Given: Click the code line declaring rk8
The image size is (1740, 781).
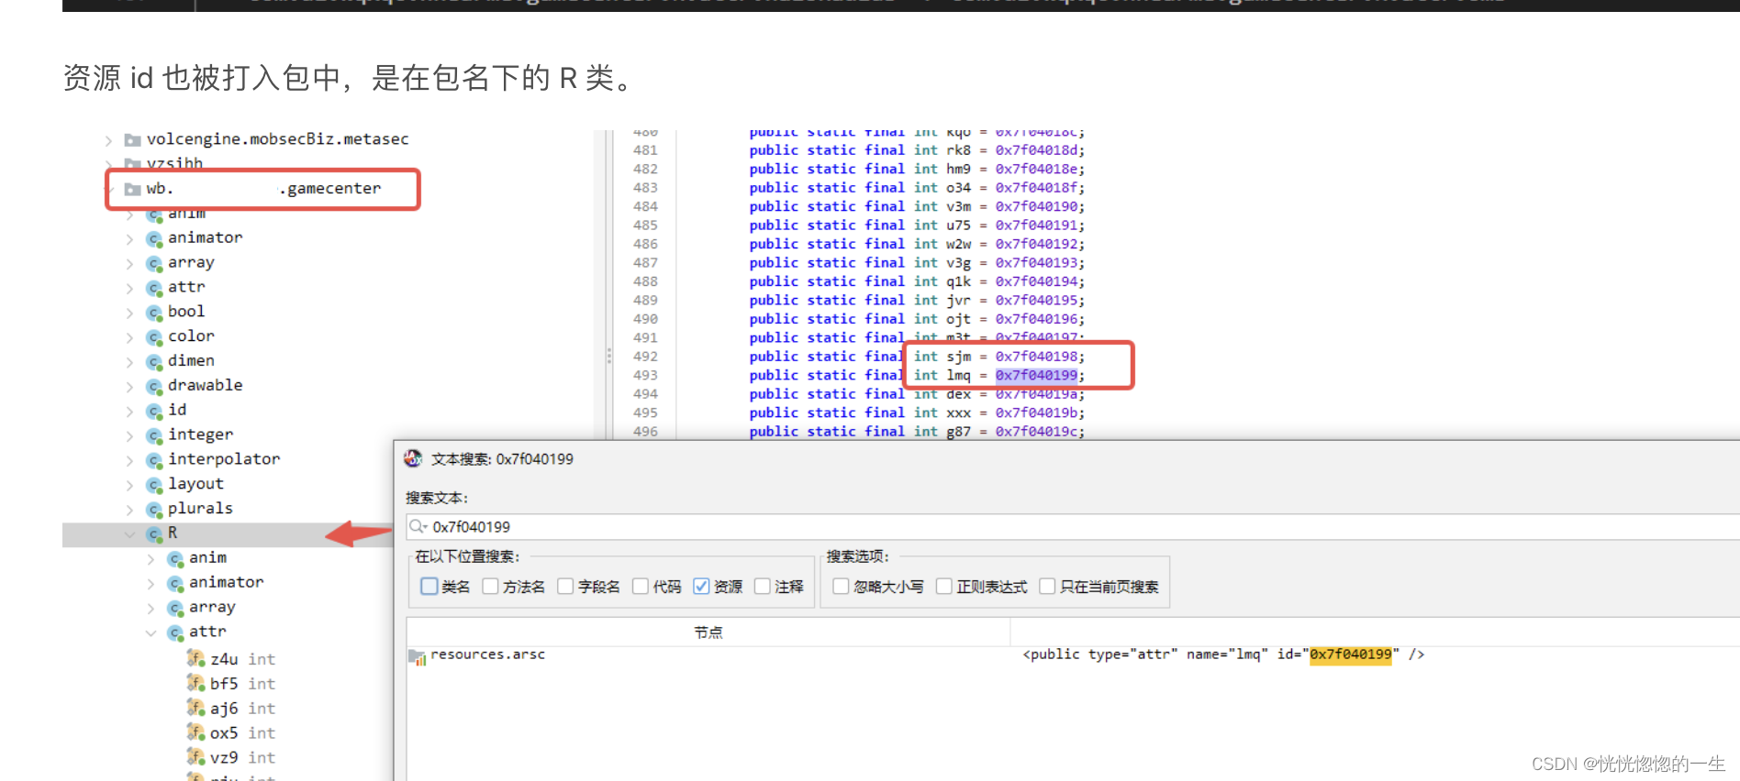Looking at the screenshot, I should 916,150.
